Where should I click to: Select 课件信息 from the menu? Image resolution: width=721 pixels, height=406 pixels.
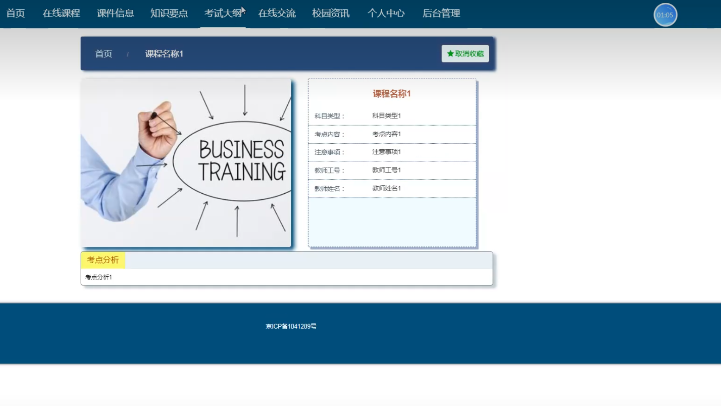click(115, 13)
